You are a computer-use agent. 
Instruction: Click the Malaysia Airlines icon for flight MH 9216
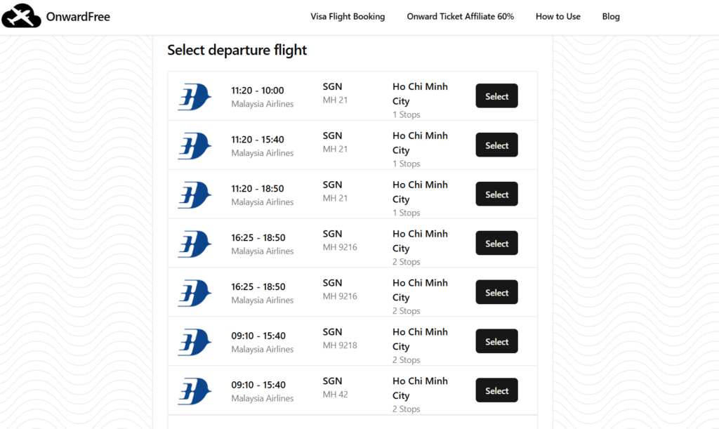[194, 244]
